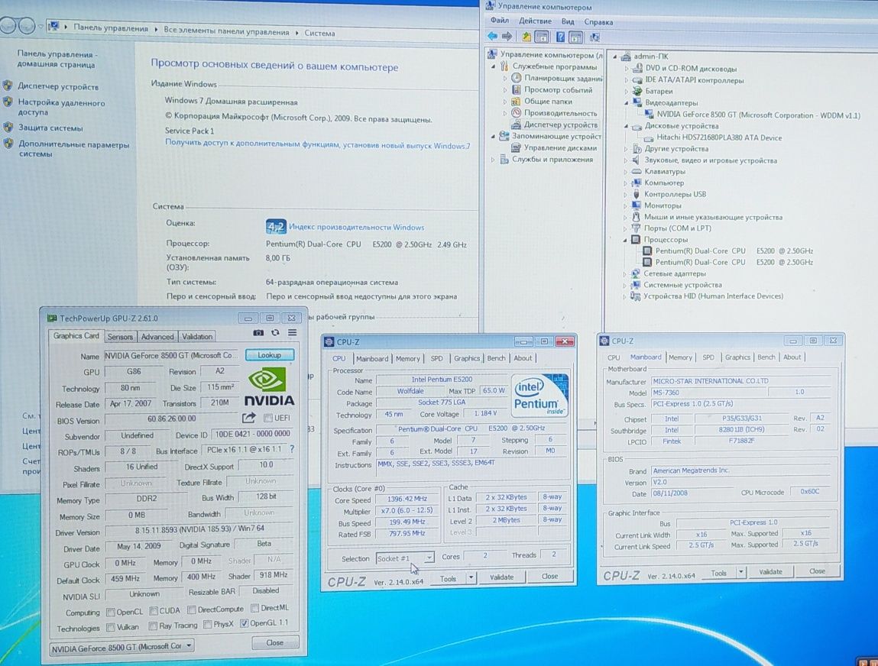
Task: Click the Lookup button in GPU-Z
Action: [x=269, y=355]
